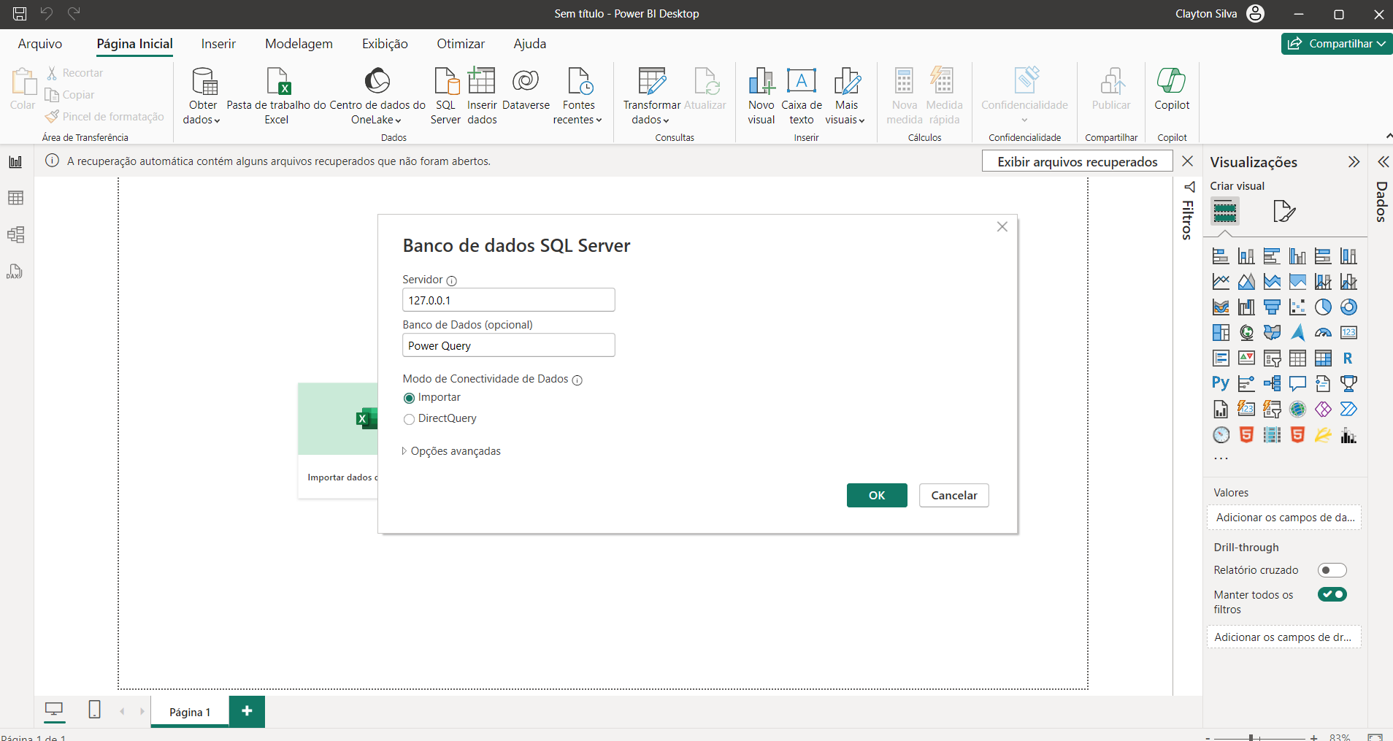
Task: Expand Opções avançadas section
Action: (451, 451)
